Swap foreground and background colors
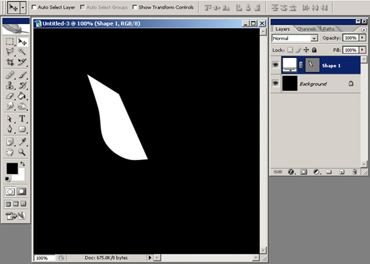This screenshot has width=370, height=264. pos(22,164)
